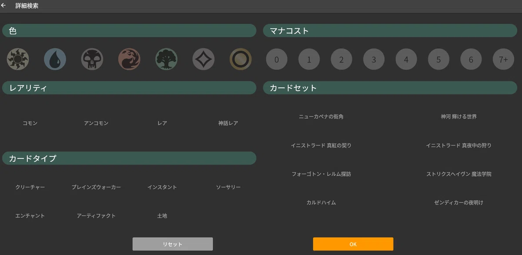Select the blue mana water drop icon
Screen dimensions: 522x255
pos(55,59)
